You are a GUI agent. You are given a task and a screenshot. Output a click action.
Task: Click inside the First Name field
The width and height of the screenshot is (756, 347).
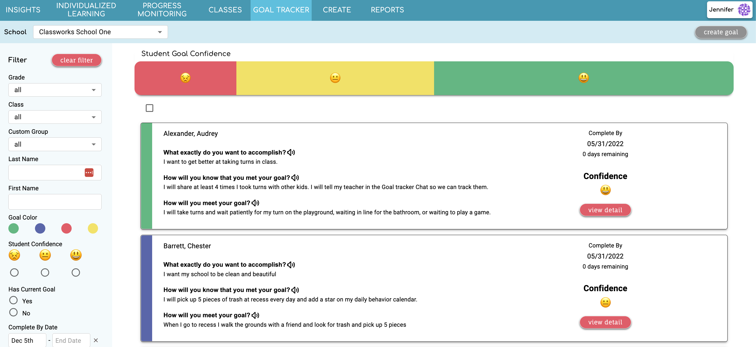coord(54,202)
